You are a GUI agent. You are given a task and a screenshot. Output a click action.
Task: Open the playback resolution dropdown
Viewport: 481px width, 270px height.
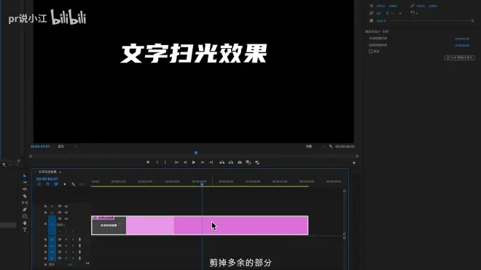click(315, 146)
